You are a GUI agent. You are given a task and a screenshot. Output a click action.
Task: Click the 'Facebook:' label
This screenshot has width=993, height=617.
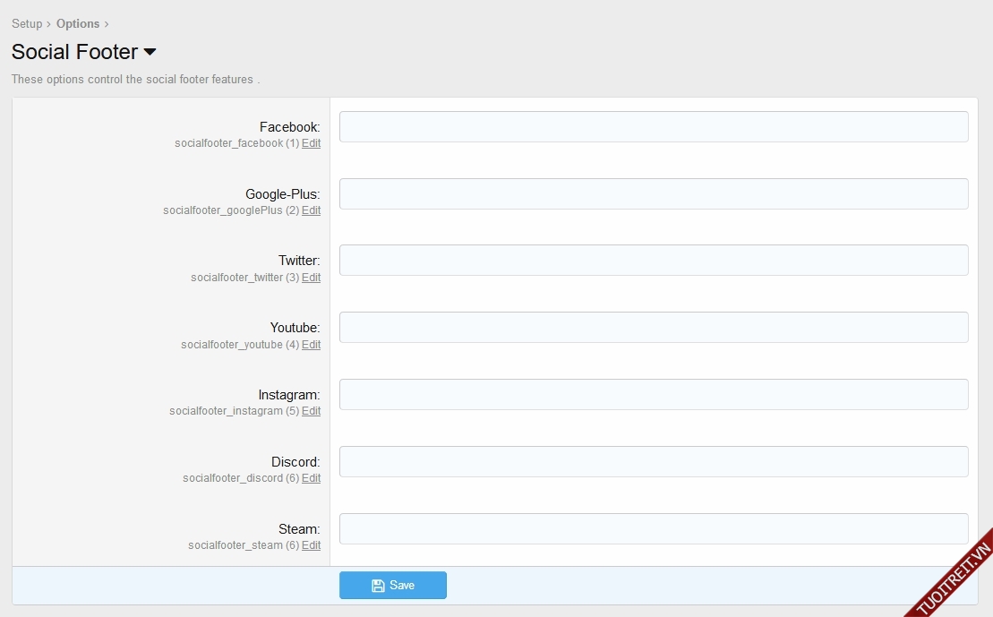pos(289,127)
